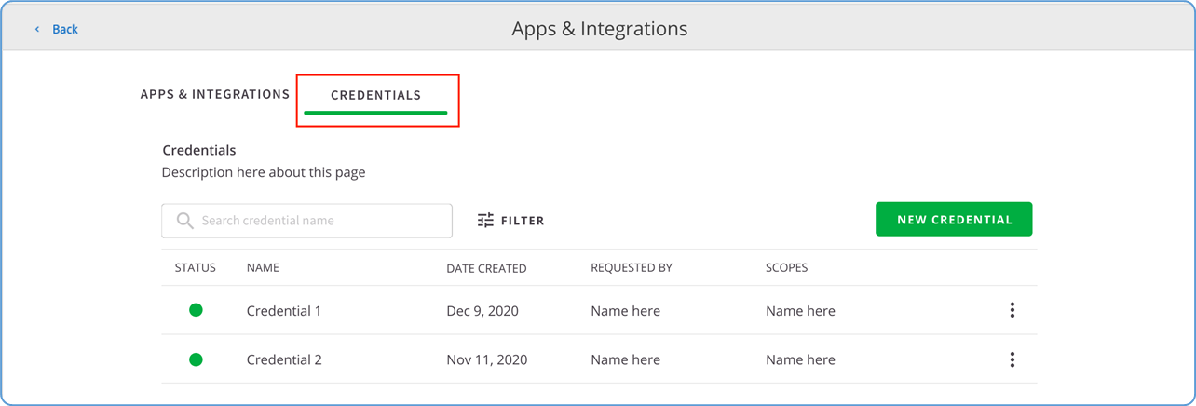1196x406 pixels.
Task: Sort by the Scopes column header
Action: pos(786,268)
